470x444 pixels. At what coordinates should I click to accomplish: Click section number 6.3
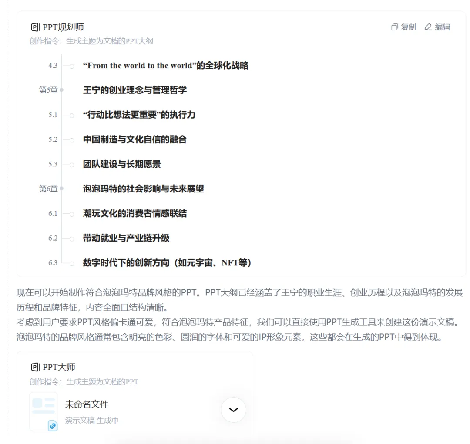point(53,263)
